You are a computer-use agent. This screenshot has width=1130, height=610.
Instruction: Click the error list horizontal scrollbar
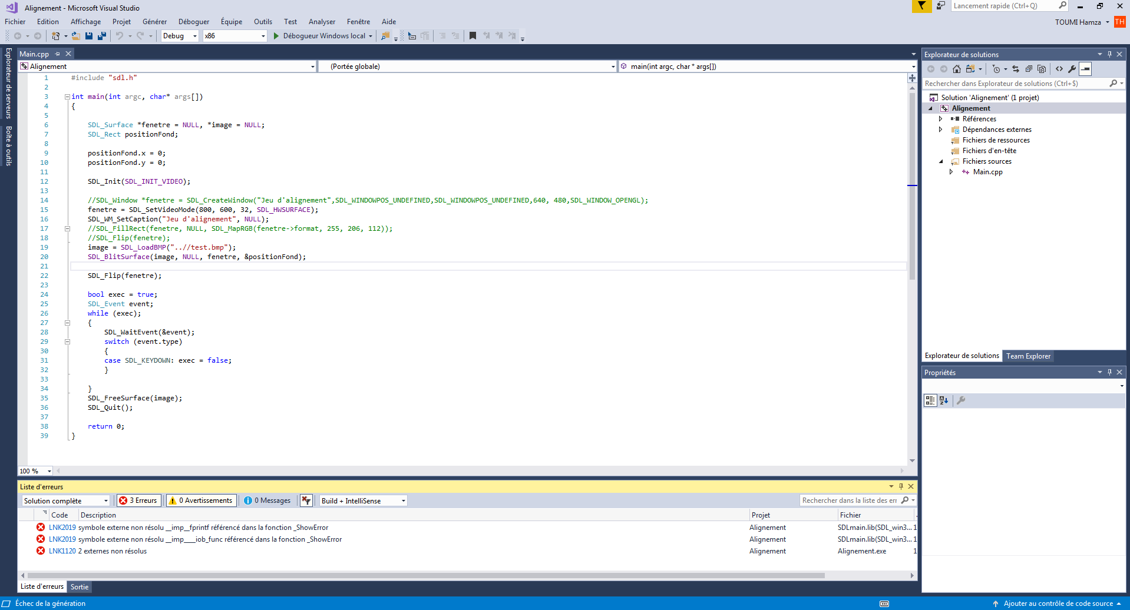pyautogui.click(x=426, y=575)
